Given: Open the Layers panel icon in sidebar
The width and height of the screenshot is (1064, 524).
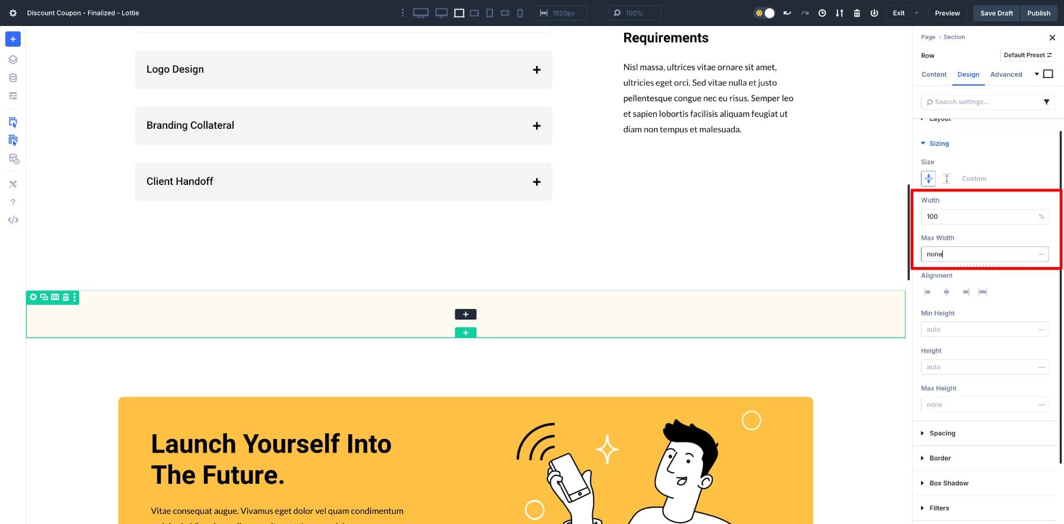Looking at the screenshot, I should tap(13, 60).
